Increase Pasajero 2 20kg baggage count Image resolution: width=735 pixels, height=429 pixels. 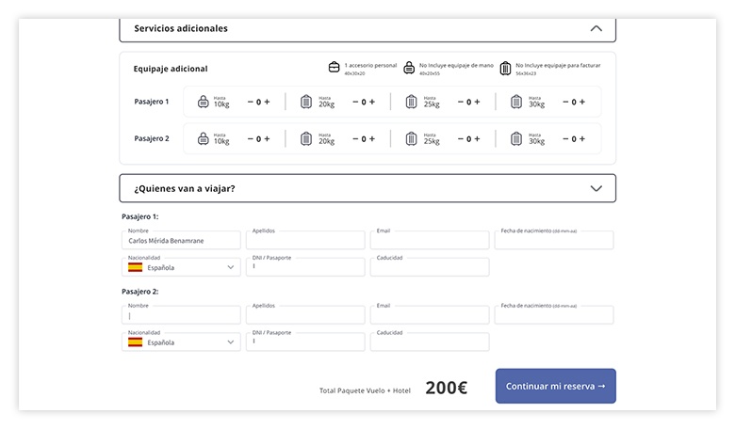[x=372, y=138]
